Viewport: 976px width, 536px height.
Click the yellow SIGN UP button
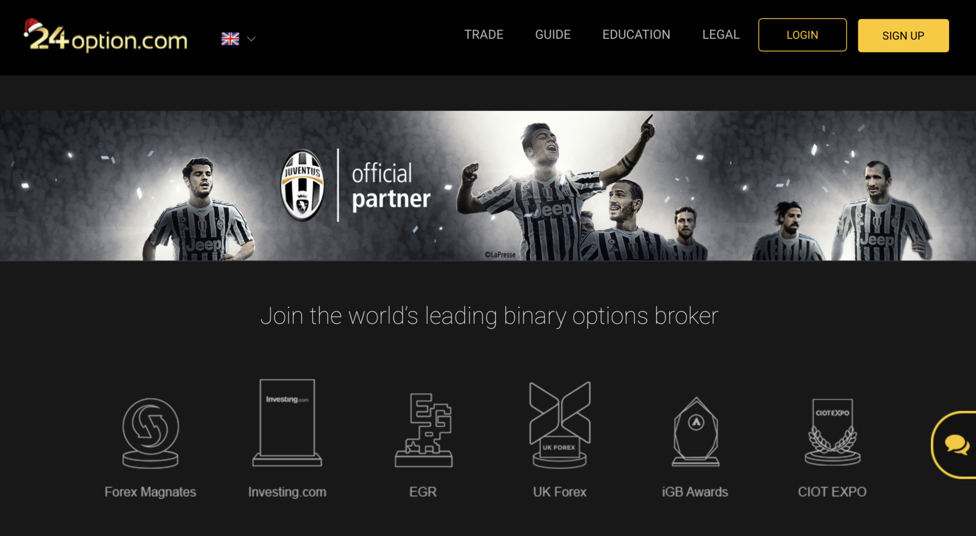(903, 35)
